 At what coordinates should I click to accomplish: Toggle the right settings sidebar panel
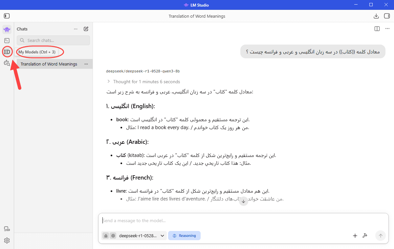pyautogui.click(x=387, y=16)
